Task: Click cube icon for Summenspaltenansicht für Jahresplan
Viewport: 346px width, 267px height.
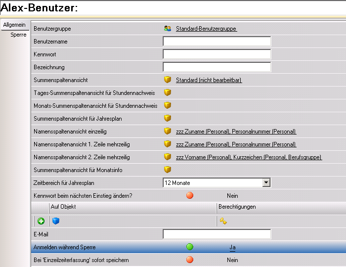Action: [167, 118]
